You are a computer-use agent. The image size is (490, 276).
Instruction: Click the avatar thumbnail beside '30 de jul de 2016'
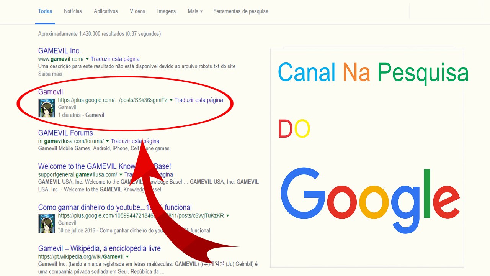47,223
